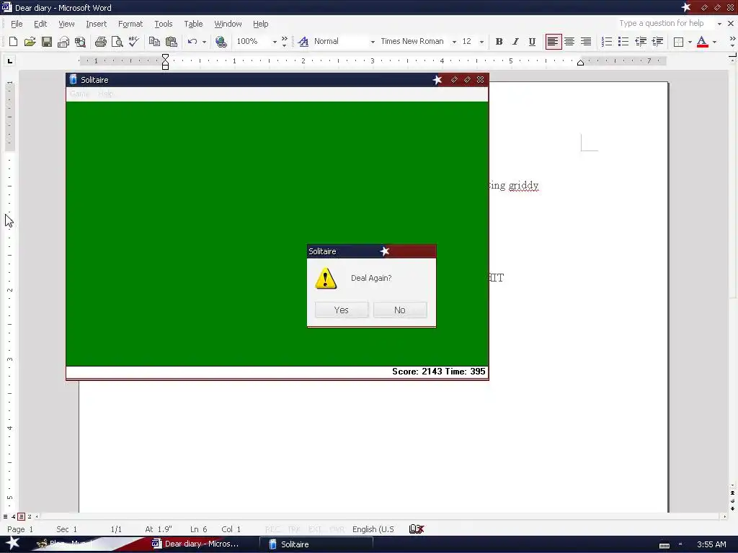Open the Zoom 100% dropdown
This screenshot has width=738, height=553.
[275, 42]
